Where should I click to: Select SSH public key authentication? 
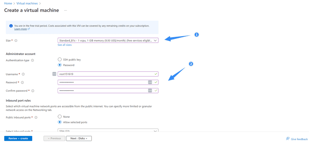click(x=60, y=60)
